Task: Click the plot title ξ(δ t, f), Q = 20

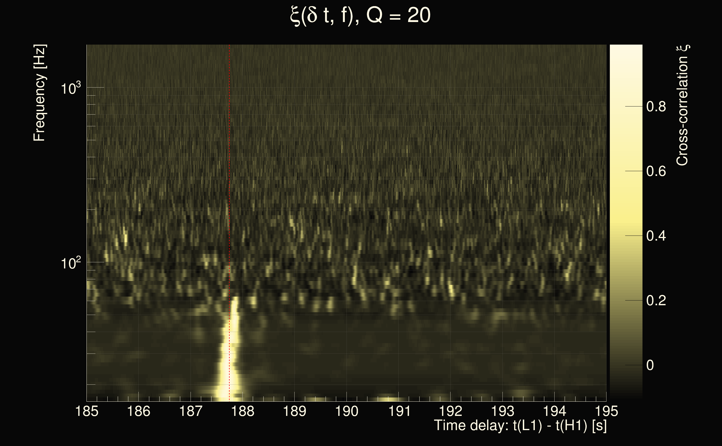Action: tap(360, 15)
